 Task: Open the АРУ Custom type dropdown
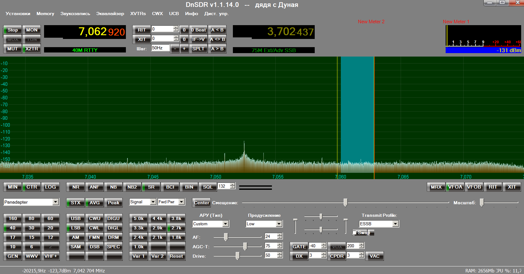226,224
